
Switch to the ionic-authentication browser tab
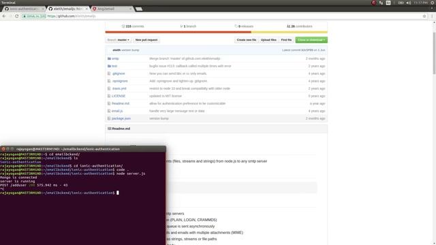click(x=24, y=9)
